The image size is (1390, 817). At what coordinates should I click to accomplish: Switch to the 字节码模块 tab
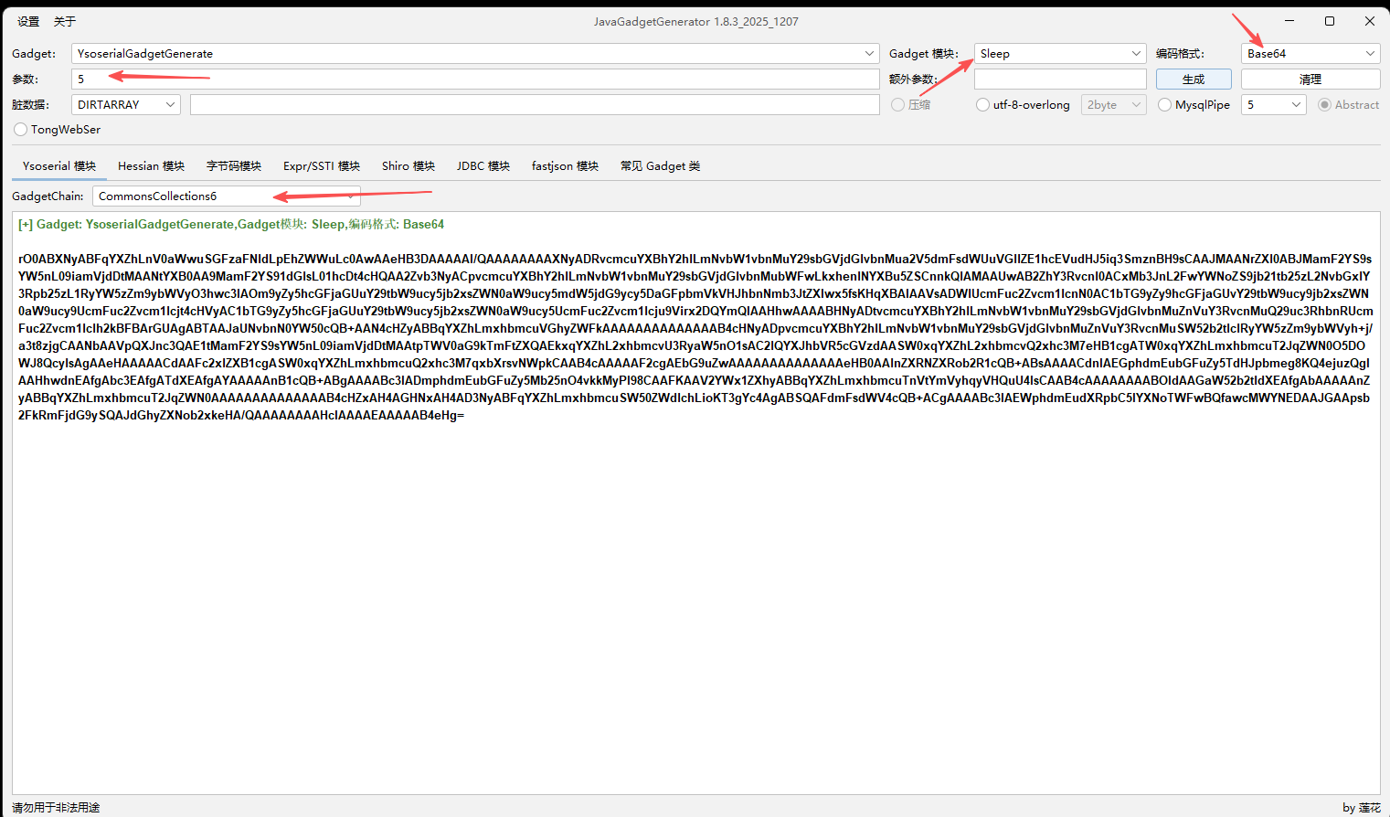(x=234, y=166)
